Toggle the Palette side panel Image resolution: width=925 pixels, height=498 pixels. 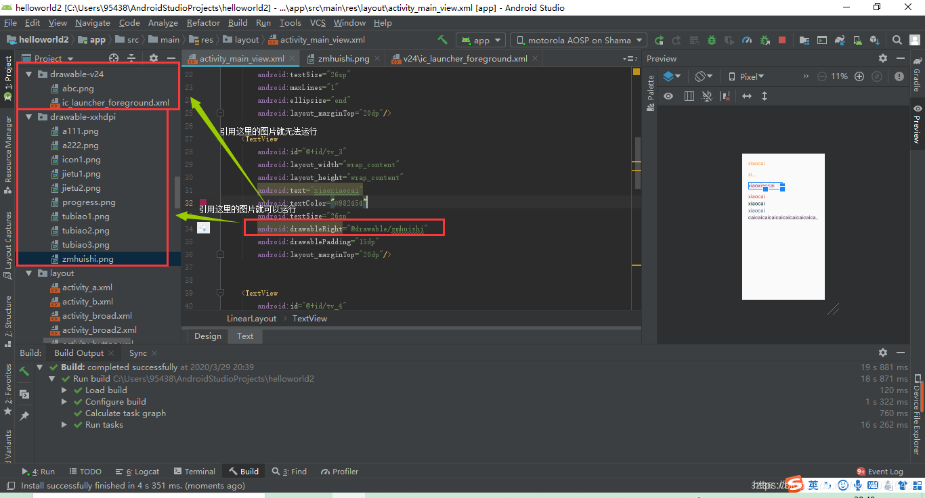click(651, 87)
